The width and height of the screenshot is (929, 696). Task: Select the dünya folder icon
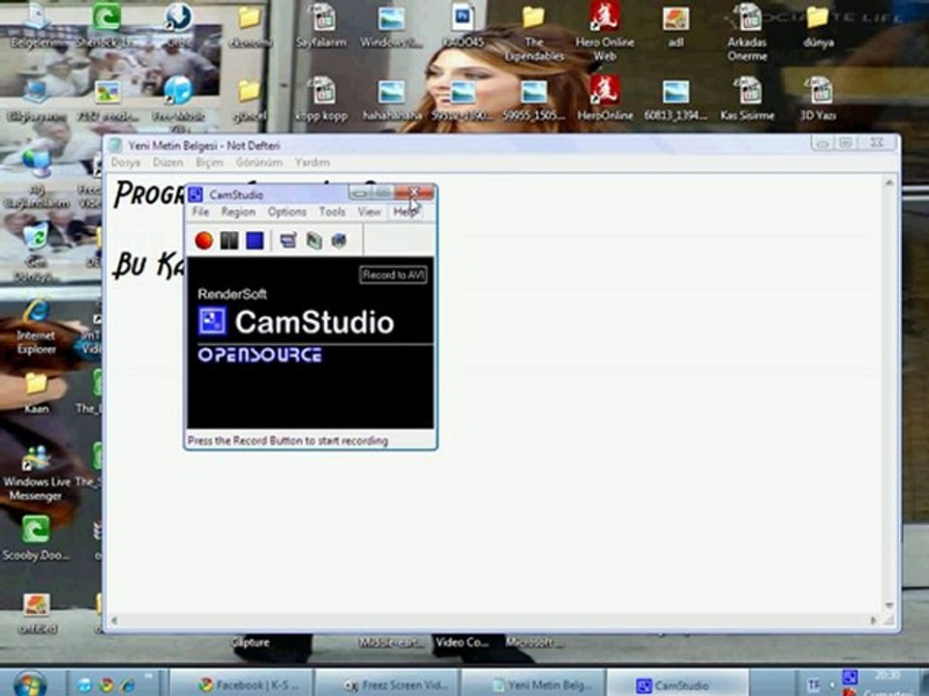(819, 27)
